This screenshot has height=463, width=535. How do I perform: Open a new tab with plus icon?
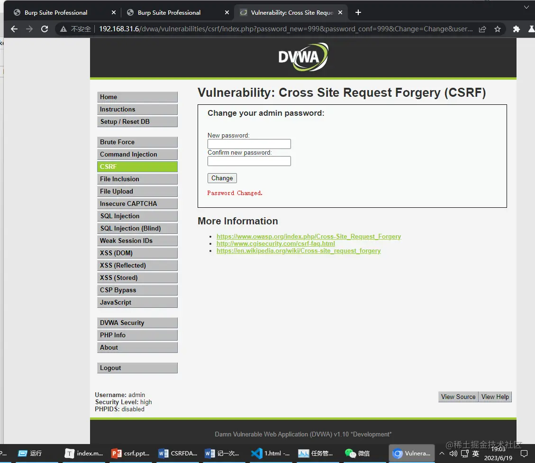358,13
